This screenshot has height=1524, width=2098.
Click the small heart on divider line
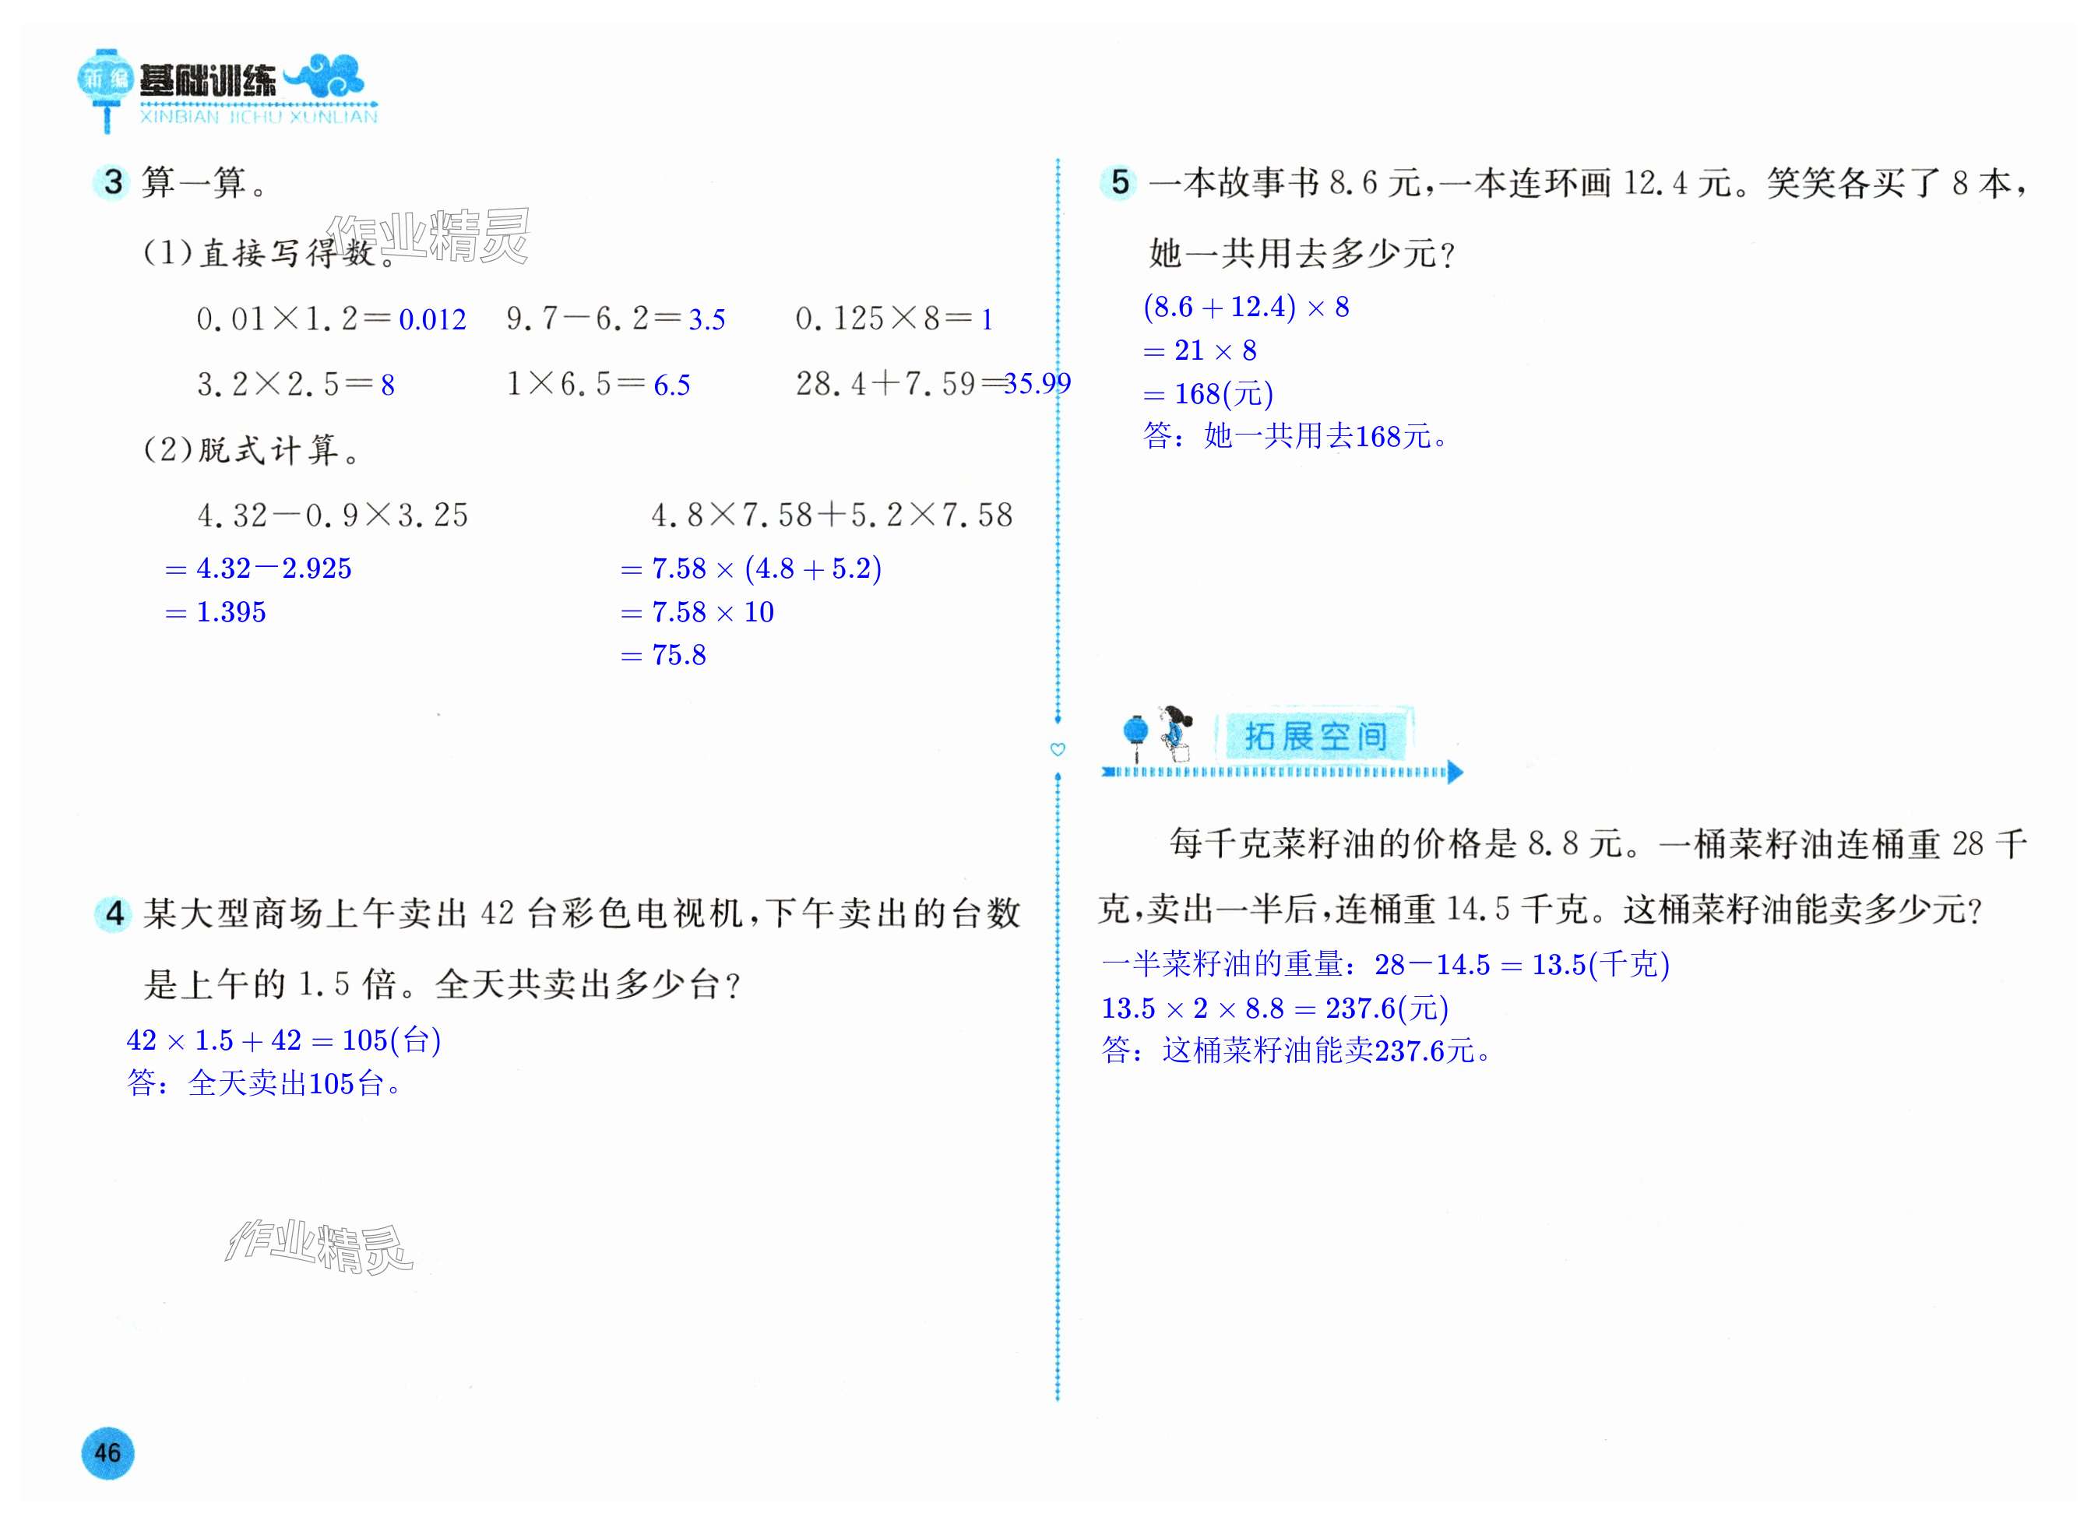tap(1058, 749)
